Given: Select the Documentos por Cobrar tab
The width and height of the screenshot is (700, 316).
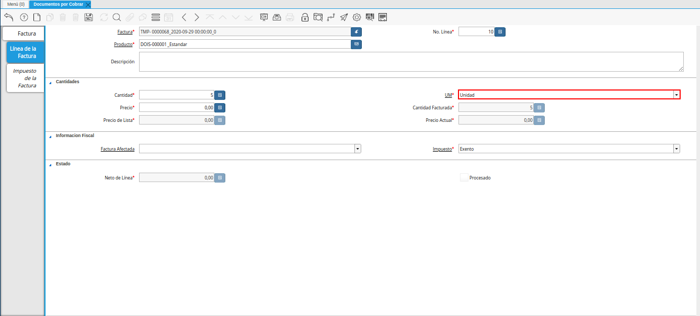Looking at the screenshot, I should tap(58, 4).
